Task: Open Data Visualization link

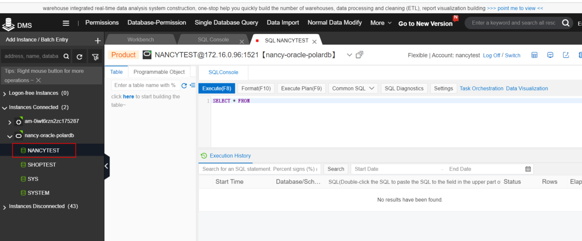Action: (527, 89)
